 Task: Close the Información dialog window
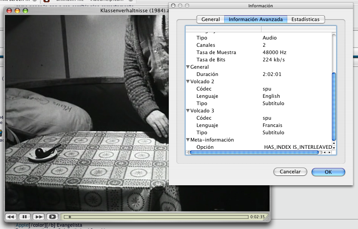click(x=173, y=5)
